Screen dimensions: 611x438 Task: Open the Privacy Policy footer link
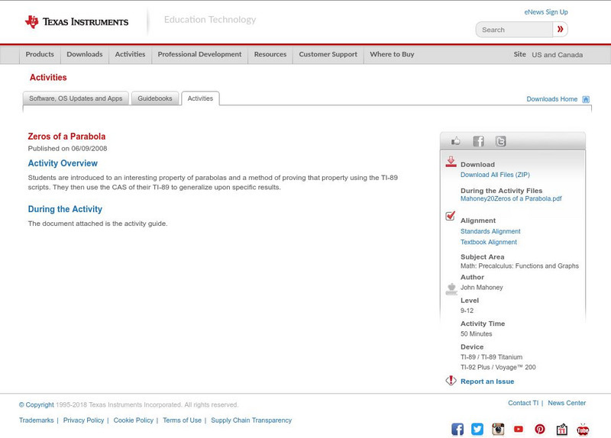point(83,420)
